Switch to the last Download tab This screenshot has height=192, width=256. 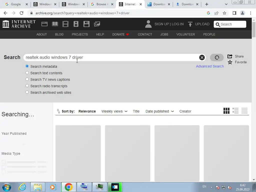(x=187, y=4)
